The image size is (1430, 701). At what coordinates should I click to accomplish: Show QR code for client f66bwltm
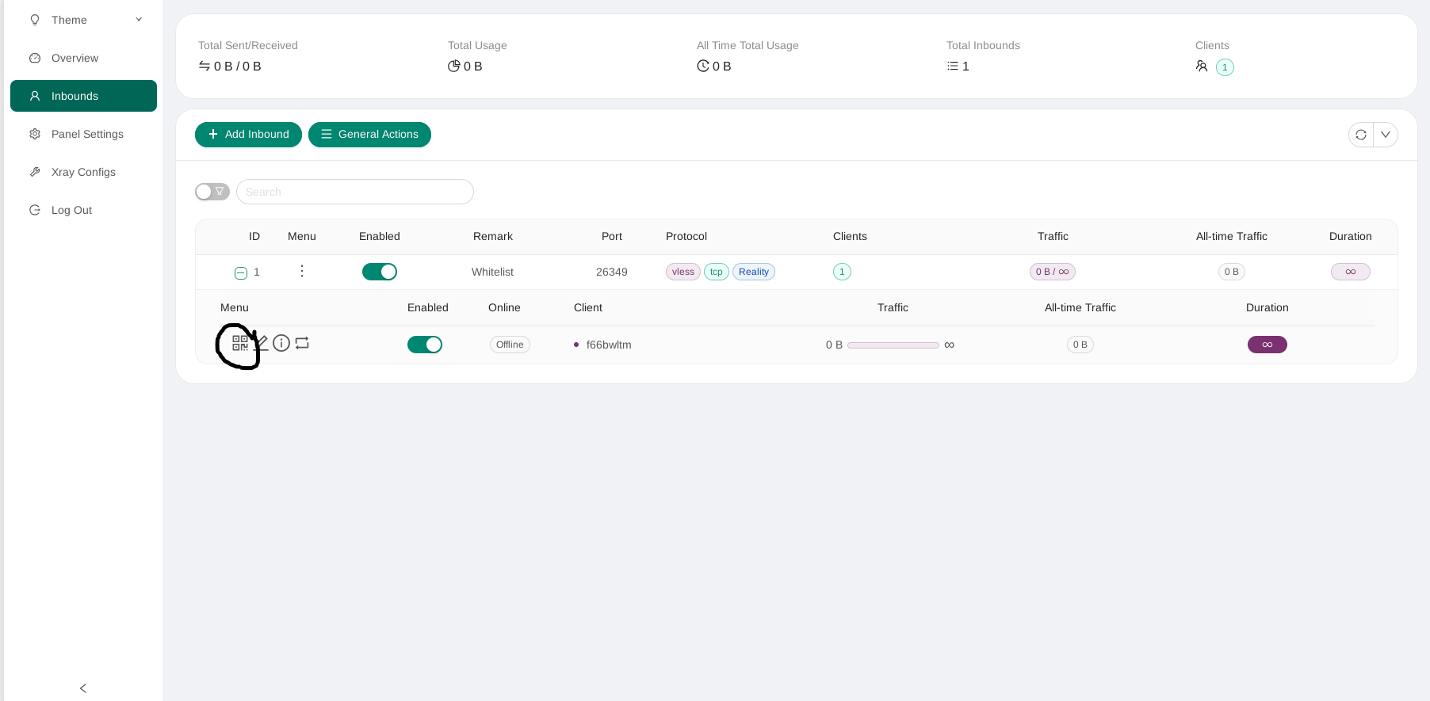coord(239,343)
